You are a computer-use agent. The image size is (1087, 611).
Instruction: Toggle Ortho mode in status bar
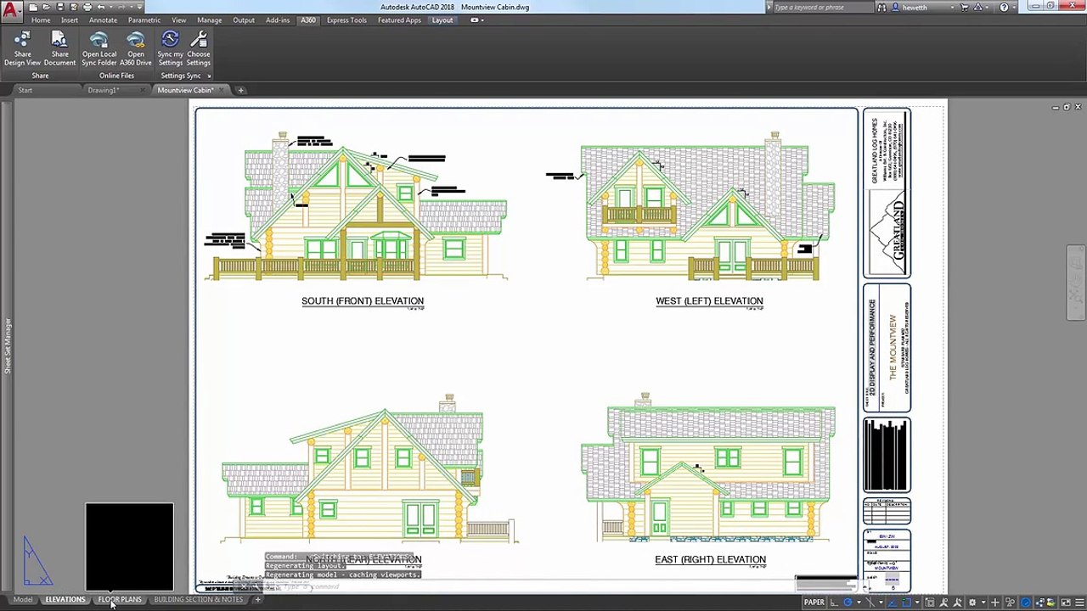point(834,603)
